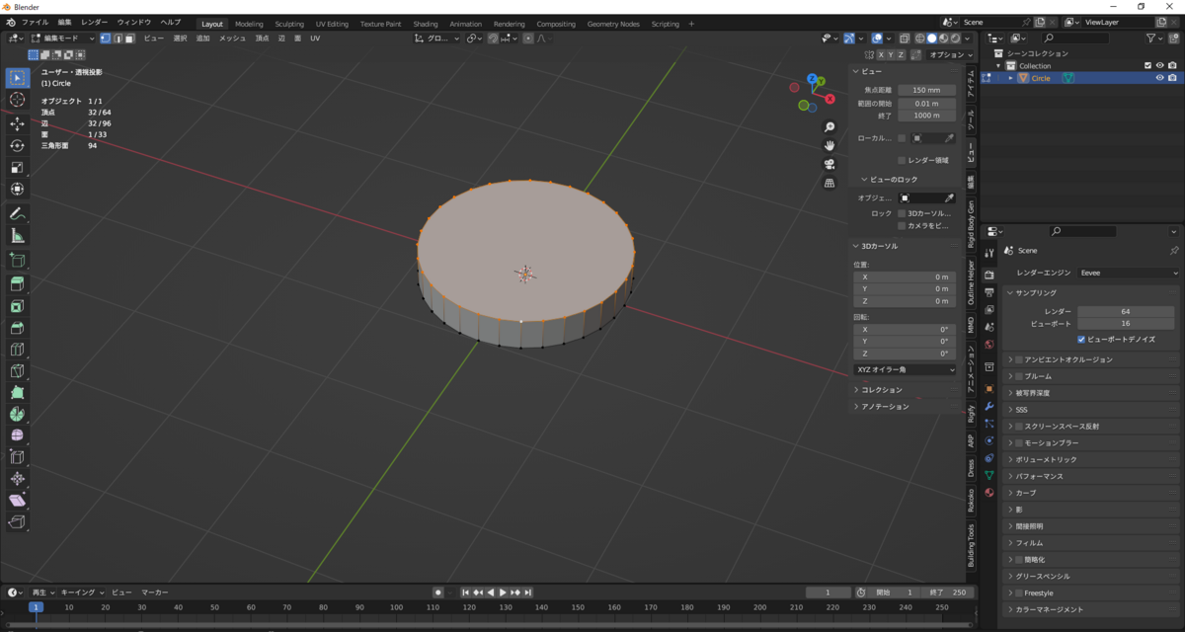Select the Shear tool

[x=17, y=500]
